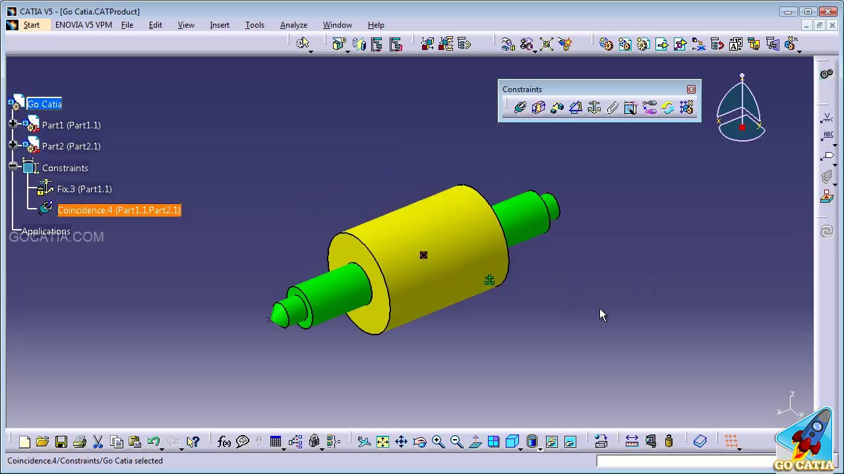Open the Insert menu
Image resolution: width=844 pixels, height=474 pixels.
click(x=220, y=25)
